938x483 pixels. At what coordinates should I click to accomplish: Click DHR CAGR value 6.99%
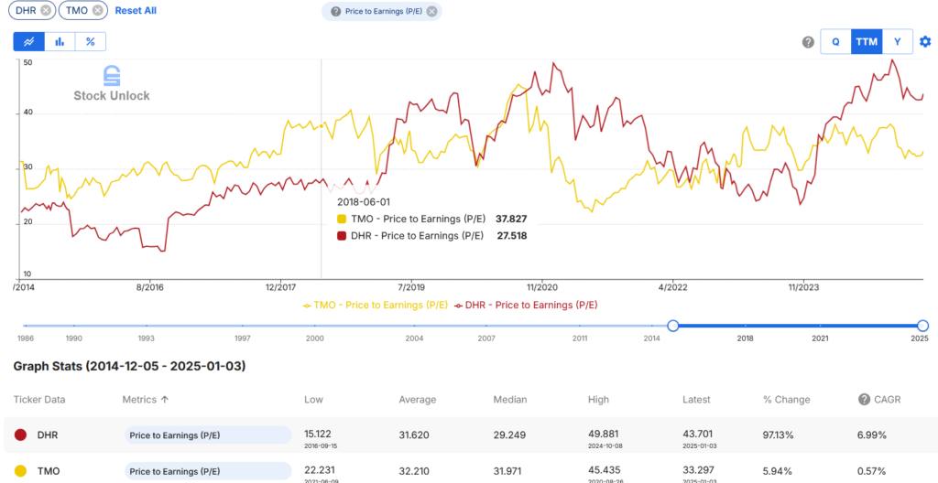872,435
